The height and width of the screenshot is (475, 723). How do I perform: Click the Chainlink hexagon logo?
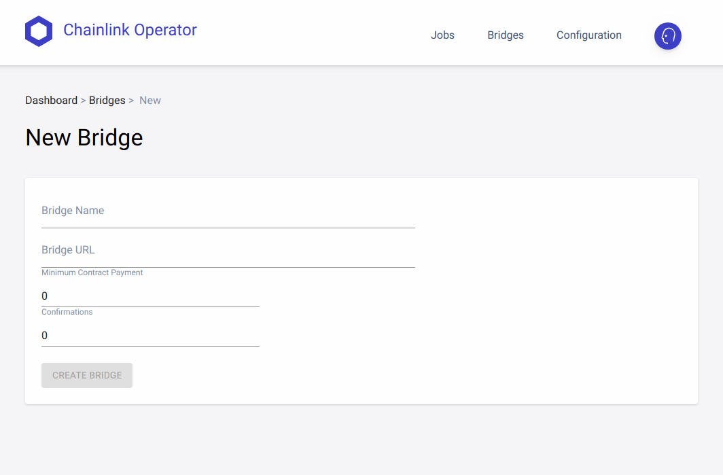click(39, 31)
